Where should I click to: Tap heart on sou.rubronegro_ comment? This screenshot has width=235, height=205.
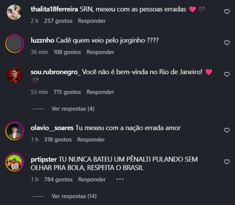click(x=227, y=74)
